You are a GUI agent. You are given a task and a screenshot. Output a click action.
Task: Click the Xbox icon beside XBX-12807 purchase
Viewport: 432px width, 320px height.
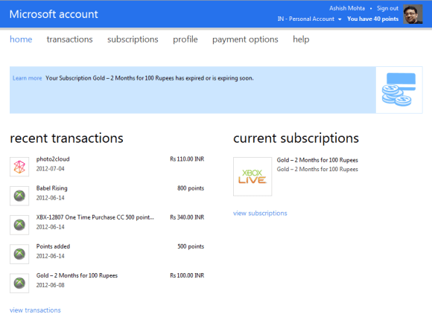[x=19, y=225]
